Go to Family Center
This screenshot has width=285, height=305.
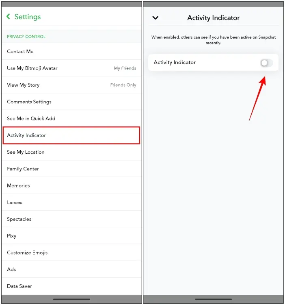click(71, 169)
